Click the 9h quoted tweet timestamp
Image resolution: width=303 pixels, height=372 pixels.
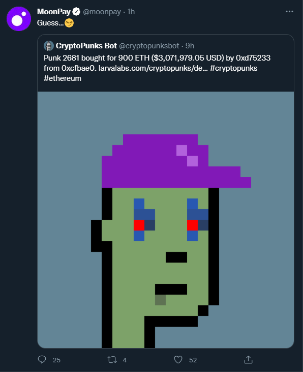pos(190,46)
